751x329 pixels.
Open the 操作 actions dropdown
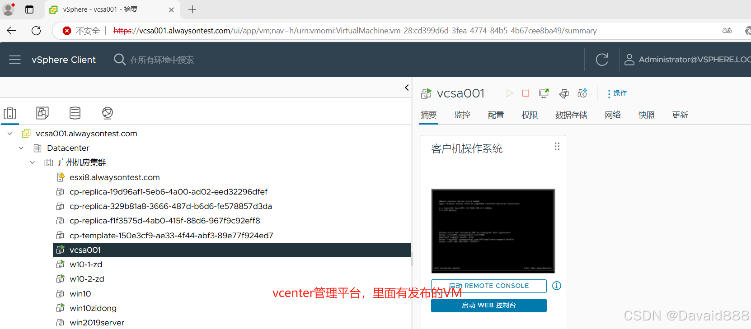click(x=617, y=93)
